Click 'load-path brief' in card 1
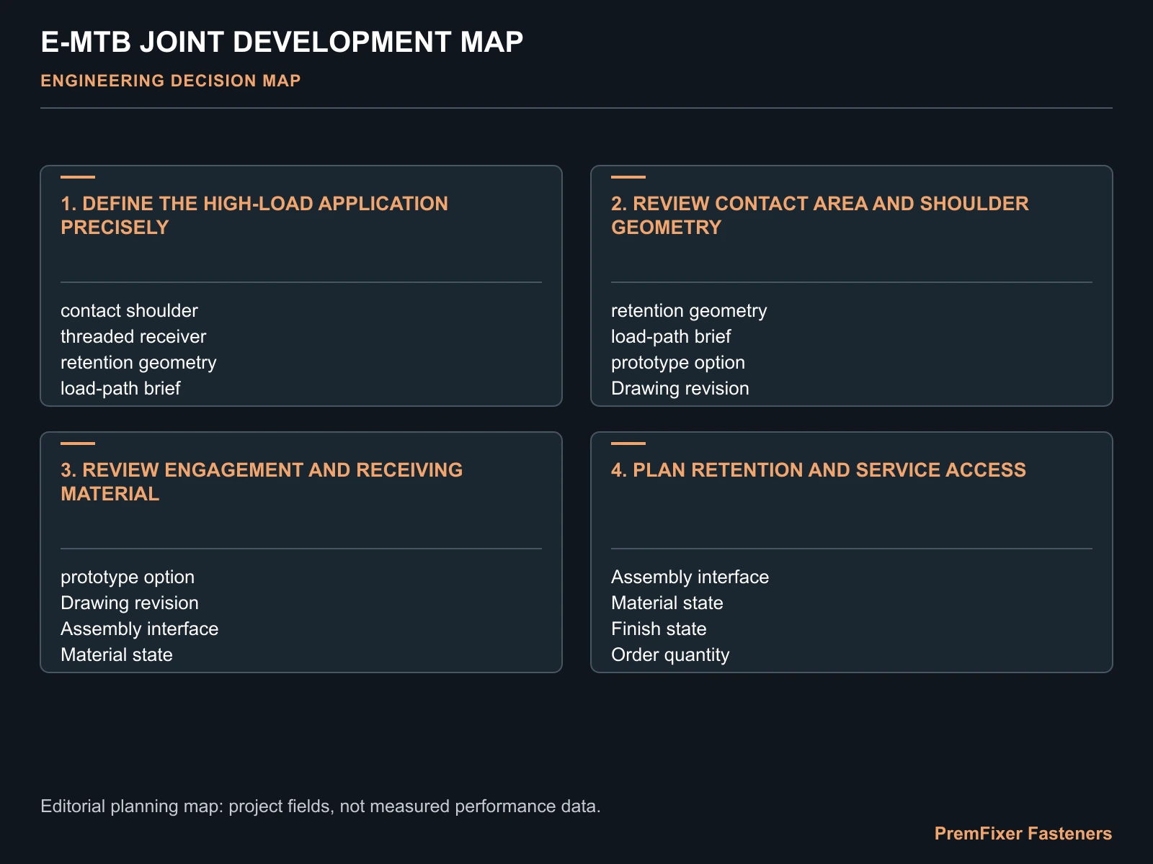The height and width of the screenshot is (864, 1153). pyautogui.click(x=120, y=388)
